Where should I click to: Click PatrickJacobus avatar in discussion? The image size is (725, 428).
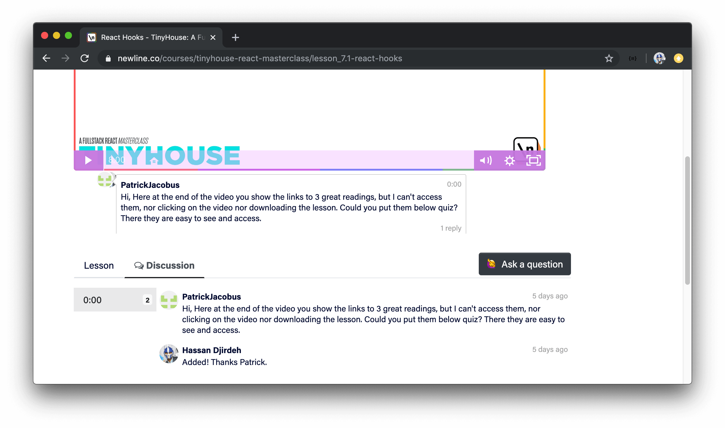[169, 300]
